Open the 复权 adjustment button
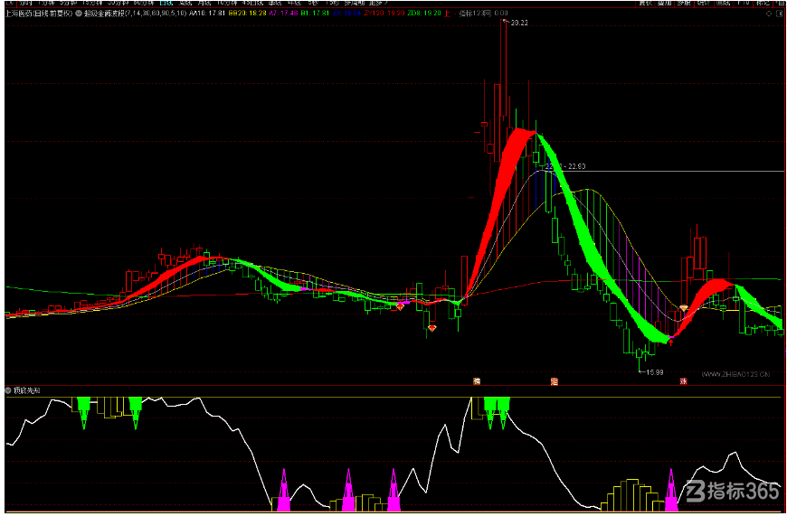 tap(645, 3)
